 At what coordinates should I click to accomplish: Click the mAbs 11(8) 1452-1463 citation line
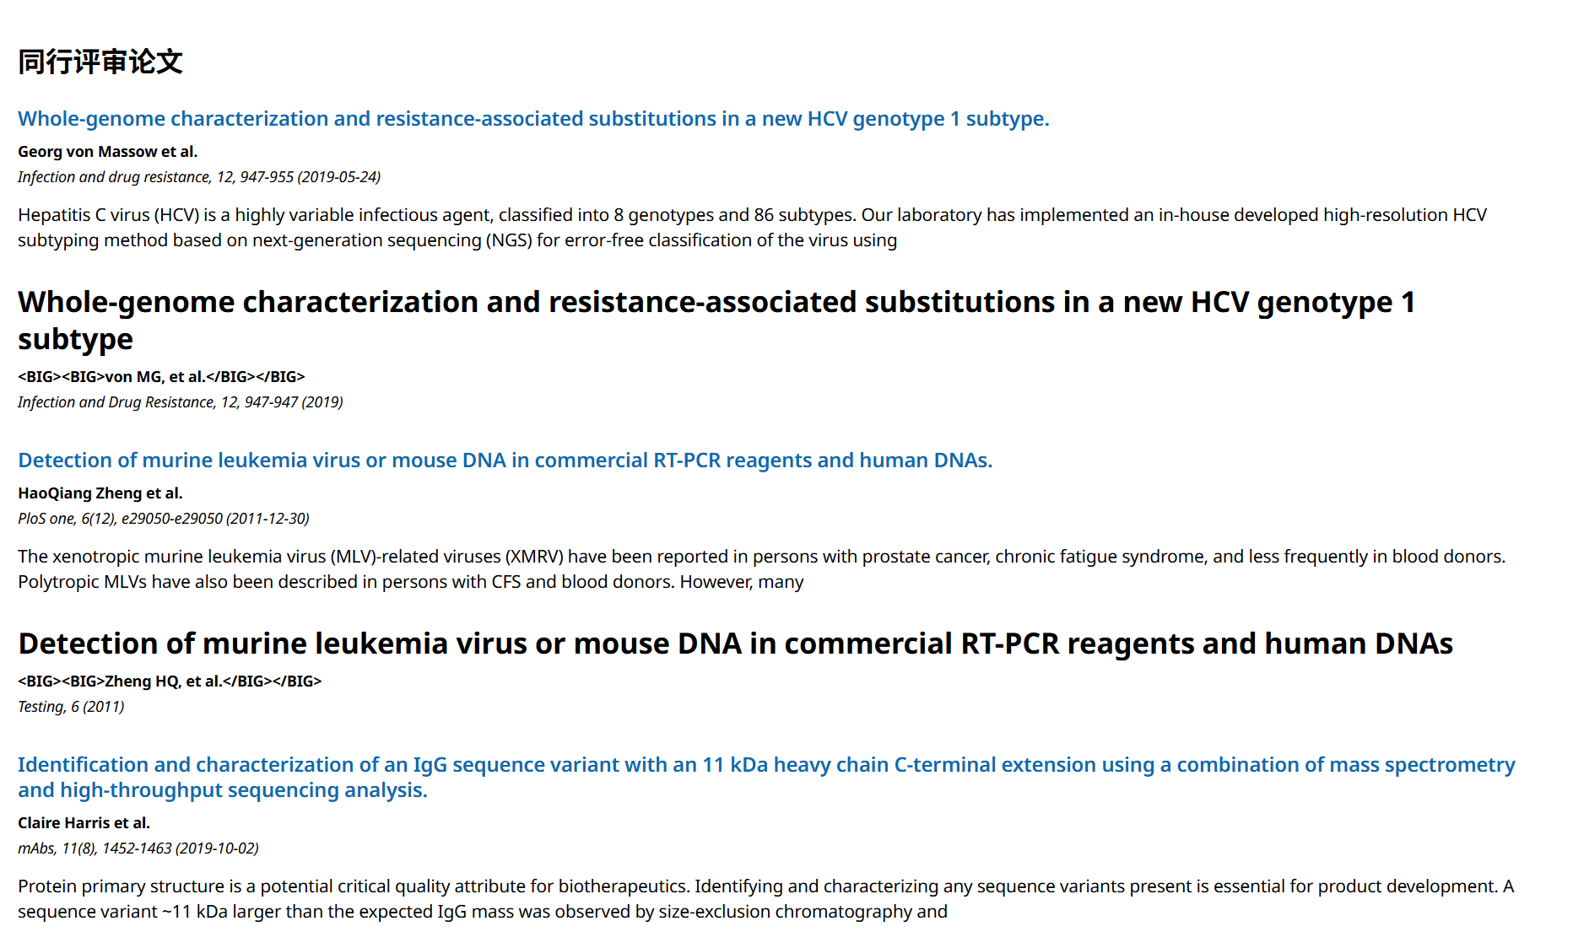pyautogui.click(x=138, y=848)
